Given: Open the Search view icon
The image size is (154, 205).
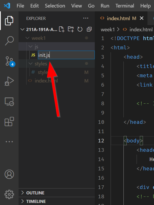Looking at the screenshot, I should pos(9,41).
